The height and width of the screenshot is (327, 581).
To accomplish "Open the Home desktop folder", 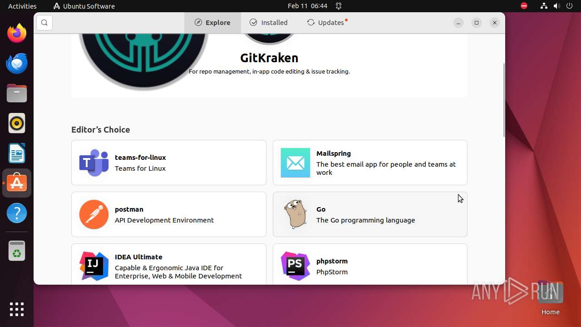I will (x=550, y=297).
